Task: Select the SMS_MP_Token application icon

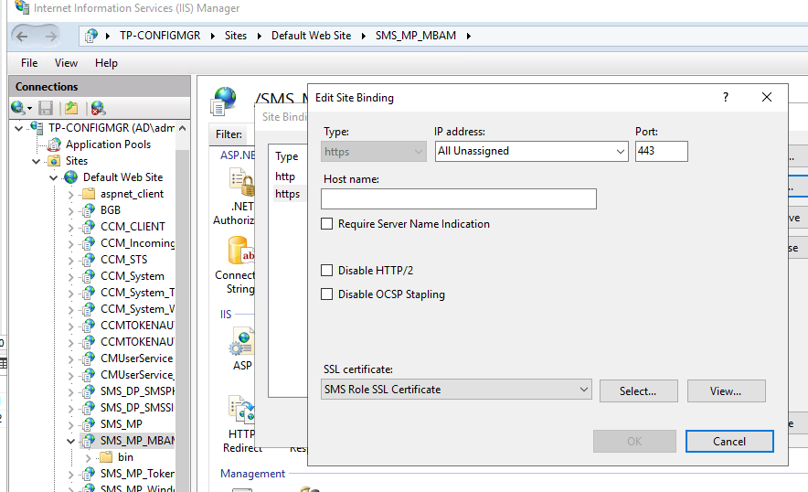Action: (x=89, y=474)
